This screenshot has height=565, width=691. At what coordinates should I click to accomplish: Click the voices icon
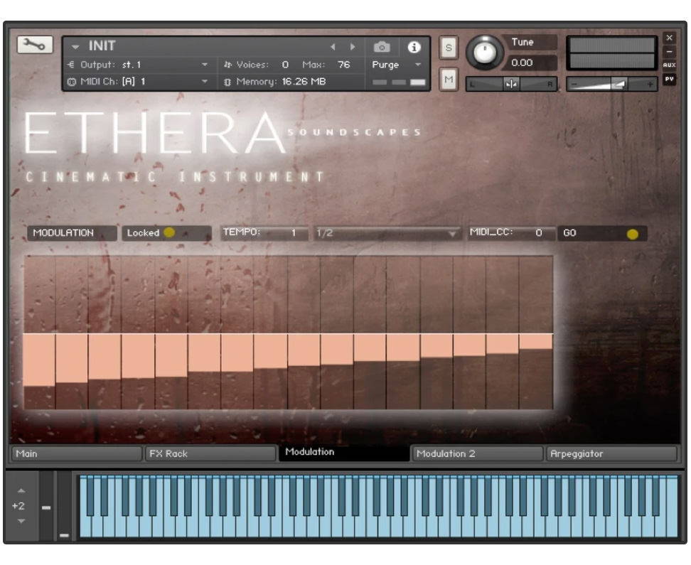pyautogui.click(x=227, y=65)
